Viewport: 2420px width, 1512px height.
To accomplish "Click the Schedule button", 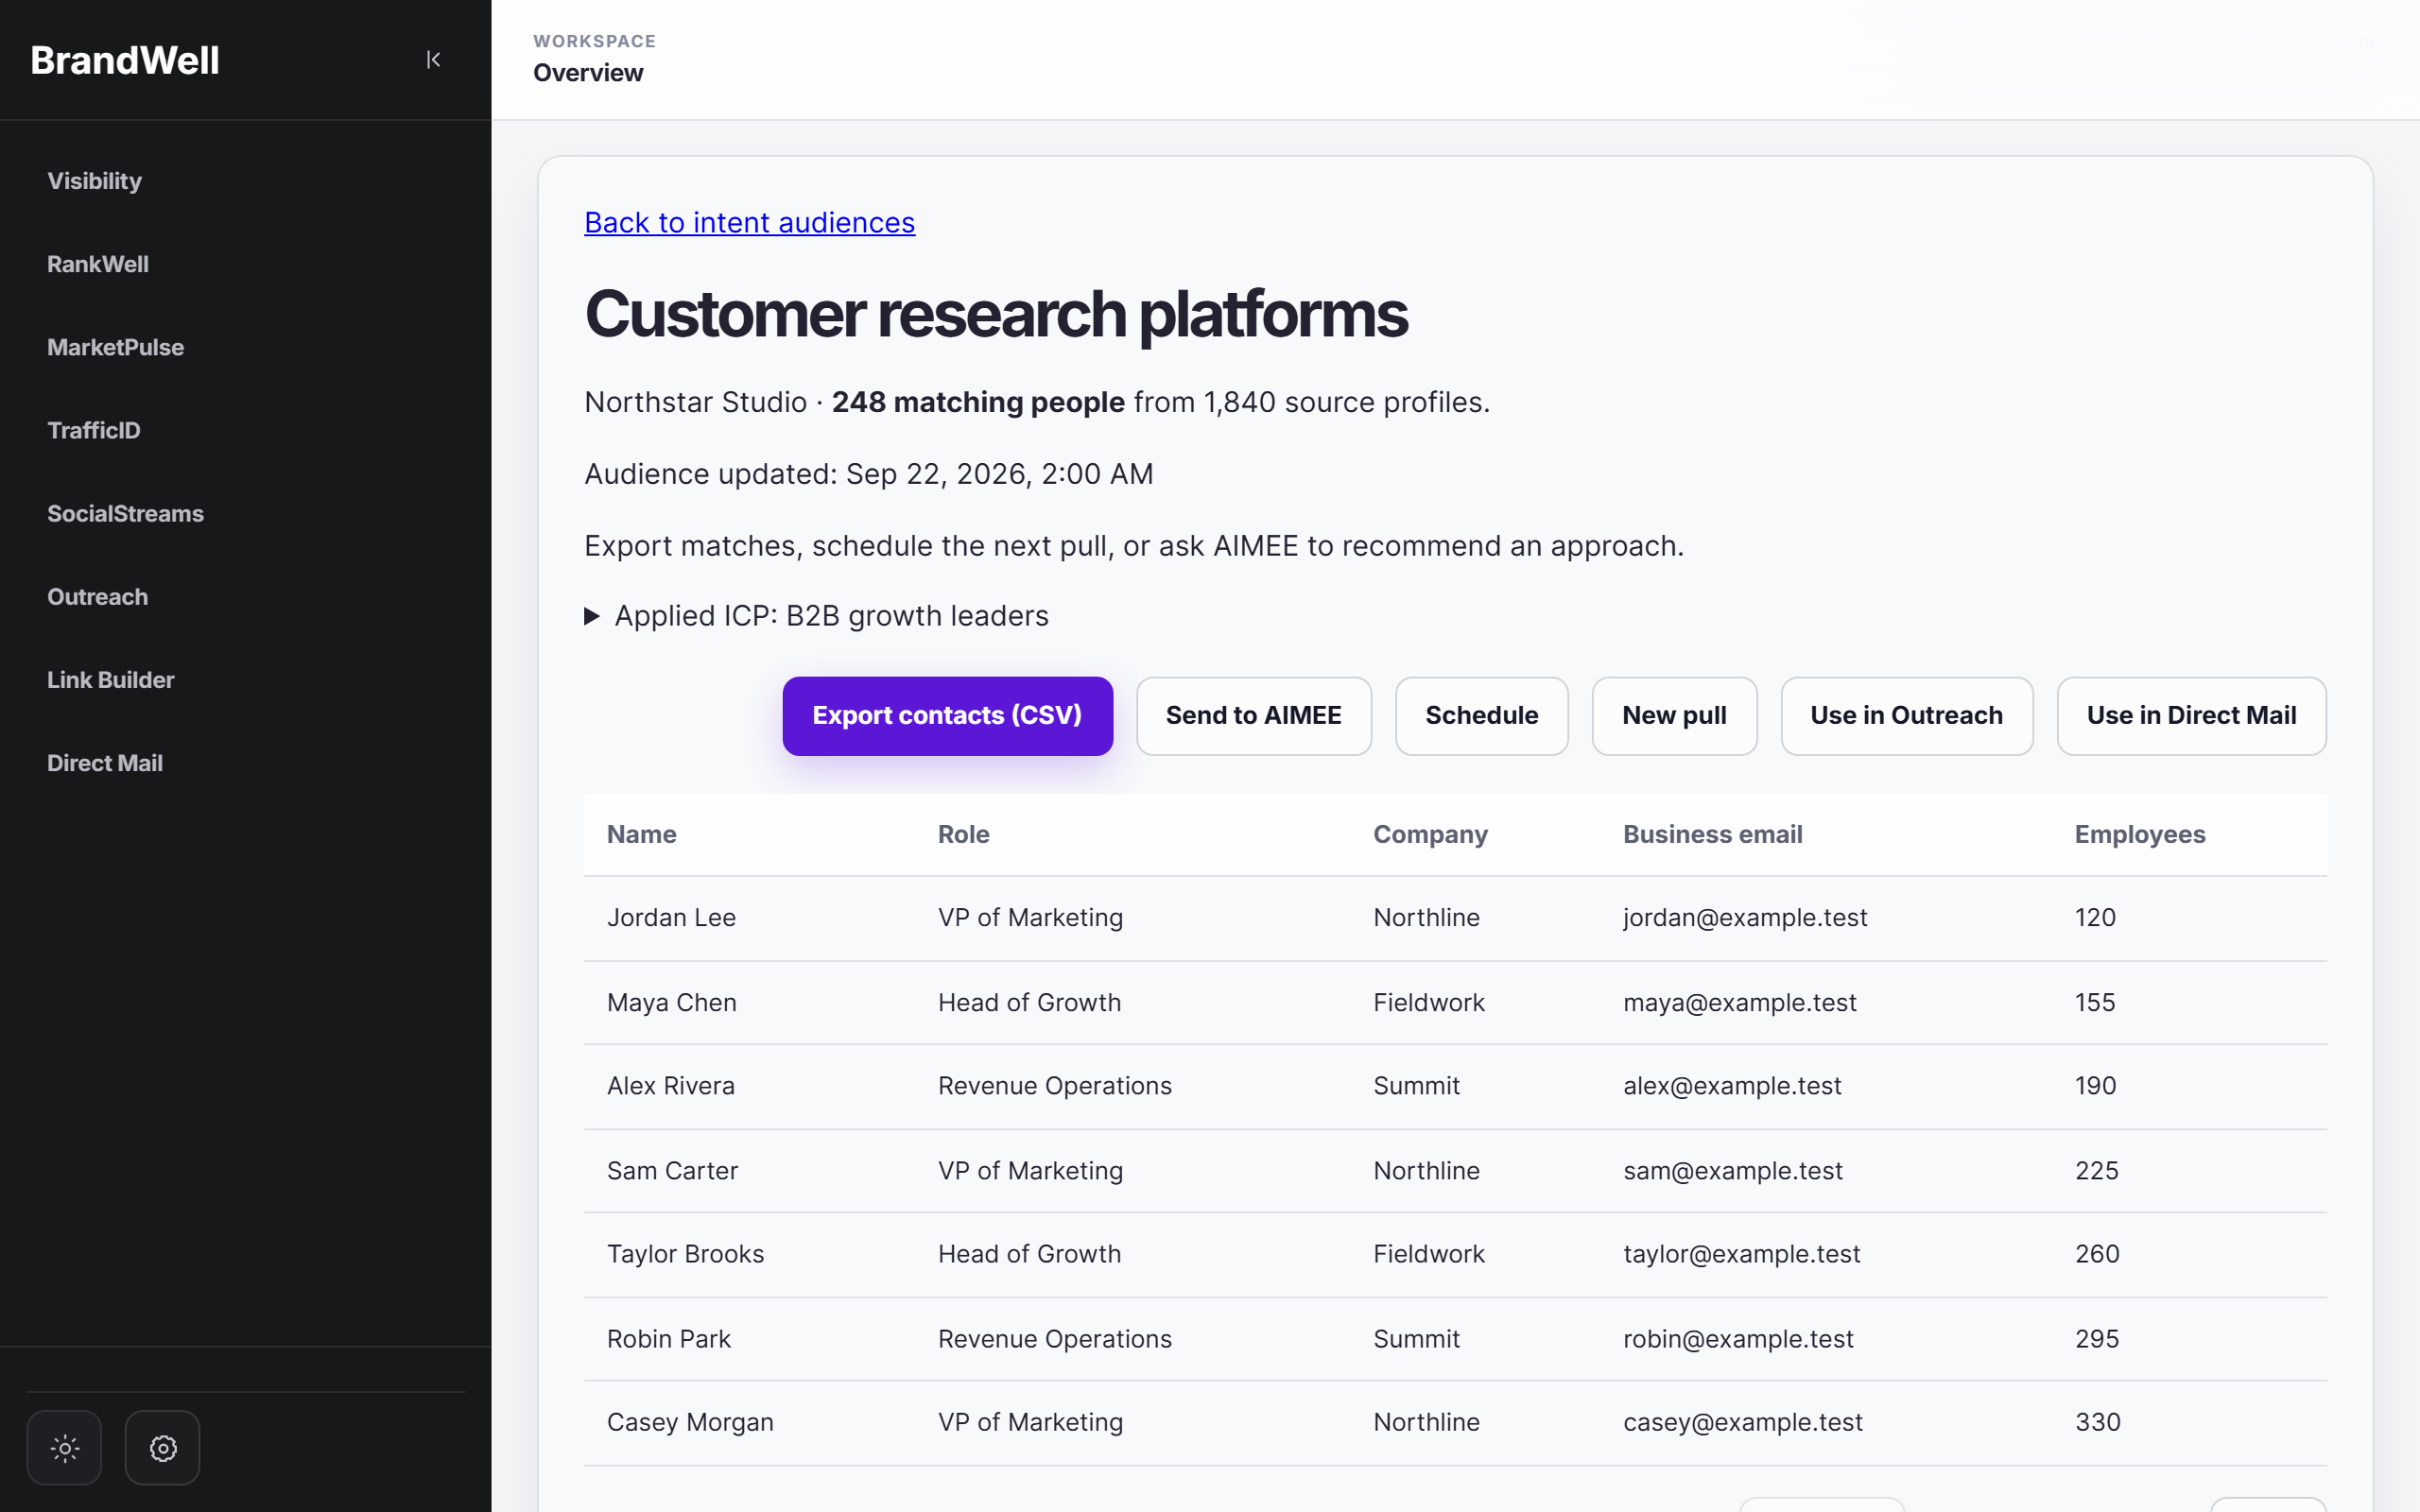I will [x=1481, y=716].
